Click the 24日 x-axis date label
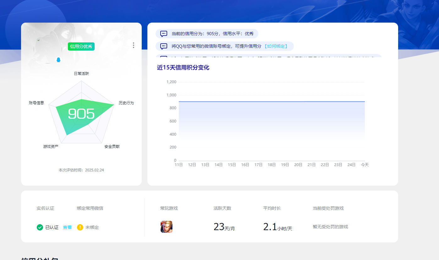Viewport: 439px width, 260px height. (x=351, y=165)
